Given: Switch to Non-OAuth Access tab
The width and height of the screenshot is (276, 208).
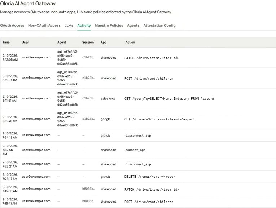Looking at the screenshot, I should pyautogui.click(x=44, y=25).
